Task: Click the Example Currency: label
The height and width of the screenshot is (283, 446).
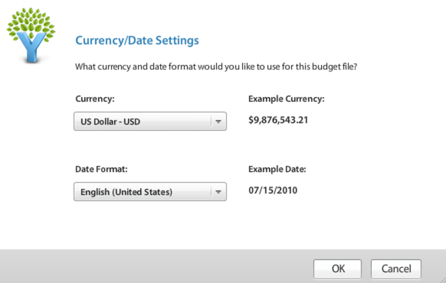Action: tap(286, 99)
